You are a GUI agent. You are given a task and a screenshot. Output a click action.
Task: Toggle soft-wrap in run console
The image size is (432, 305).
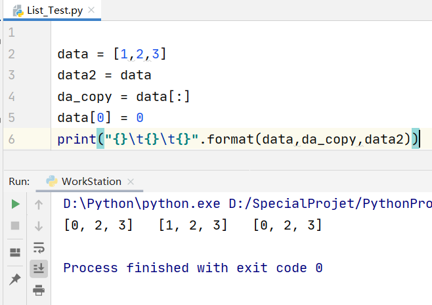point(39,247)
